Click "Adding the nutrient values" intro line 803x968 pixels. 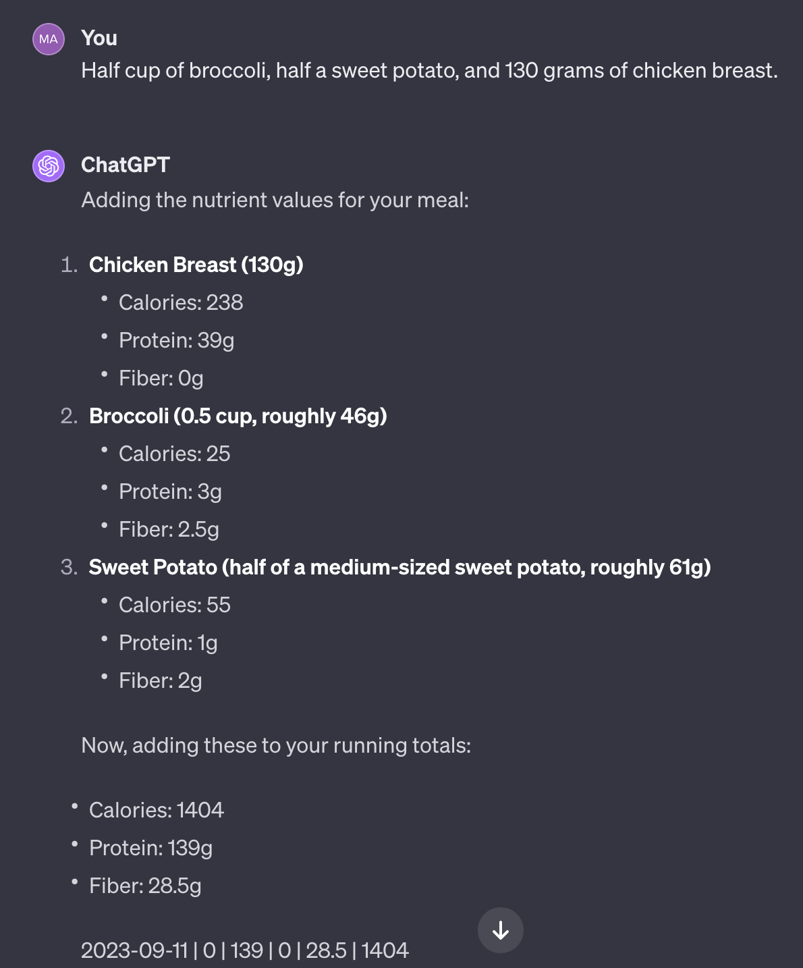(275, 200)
